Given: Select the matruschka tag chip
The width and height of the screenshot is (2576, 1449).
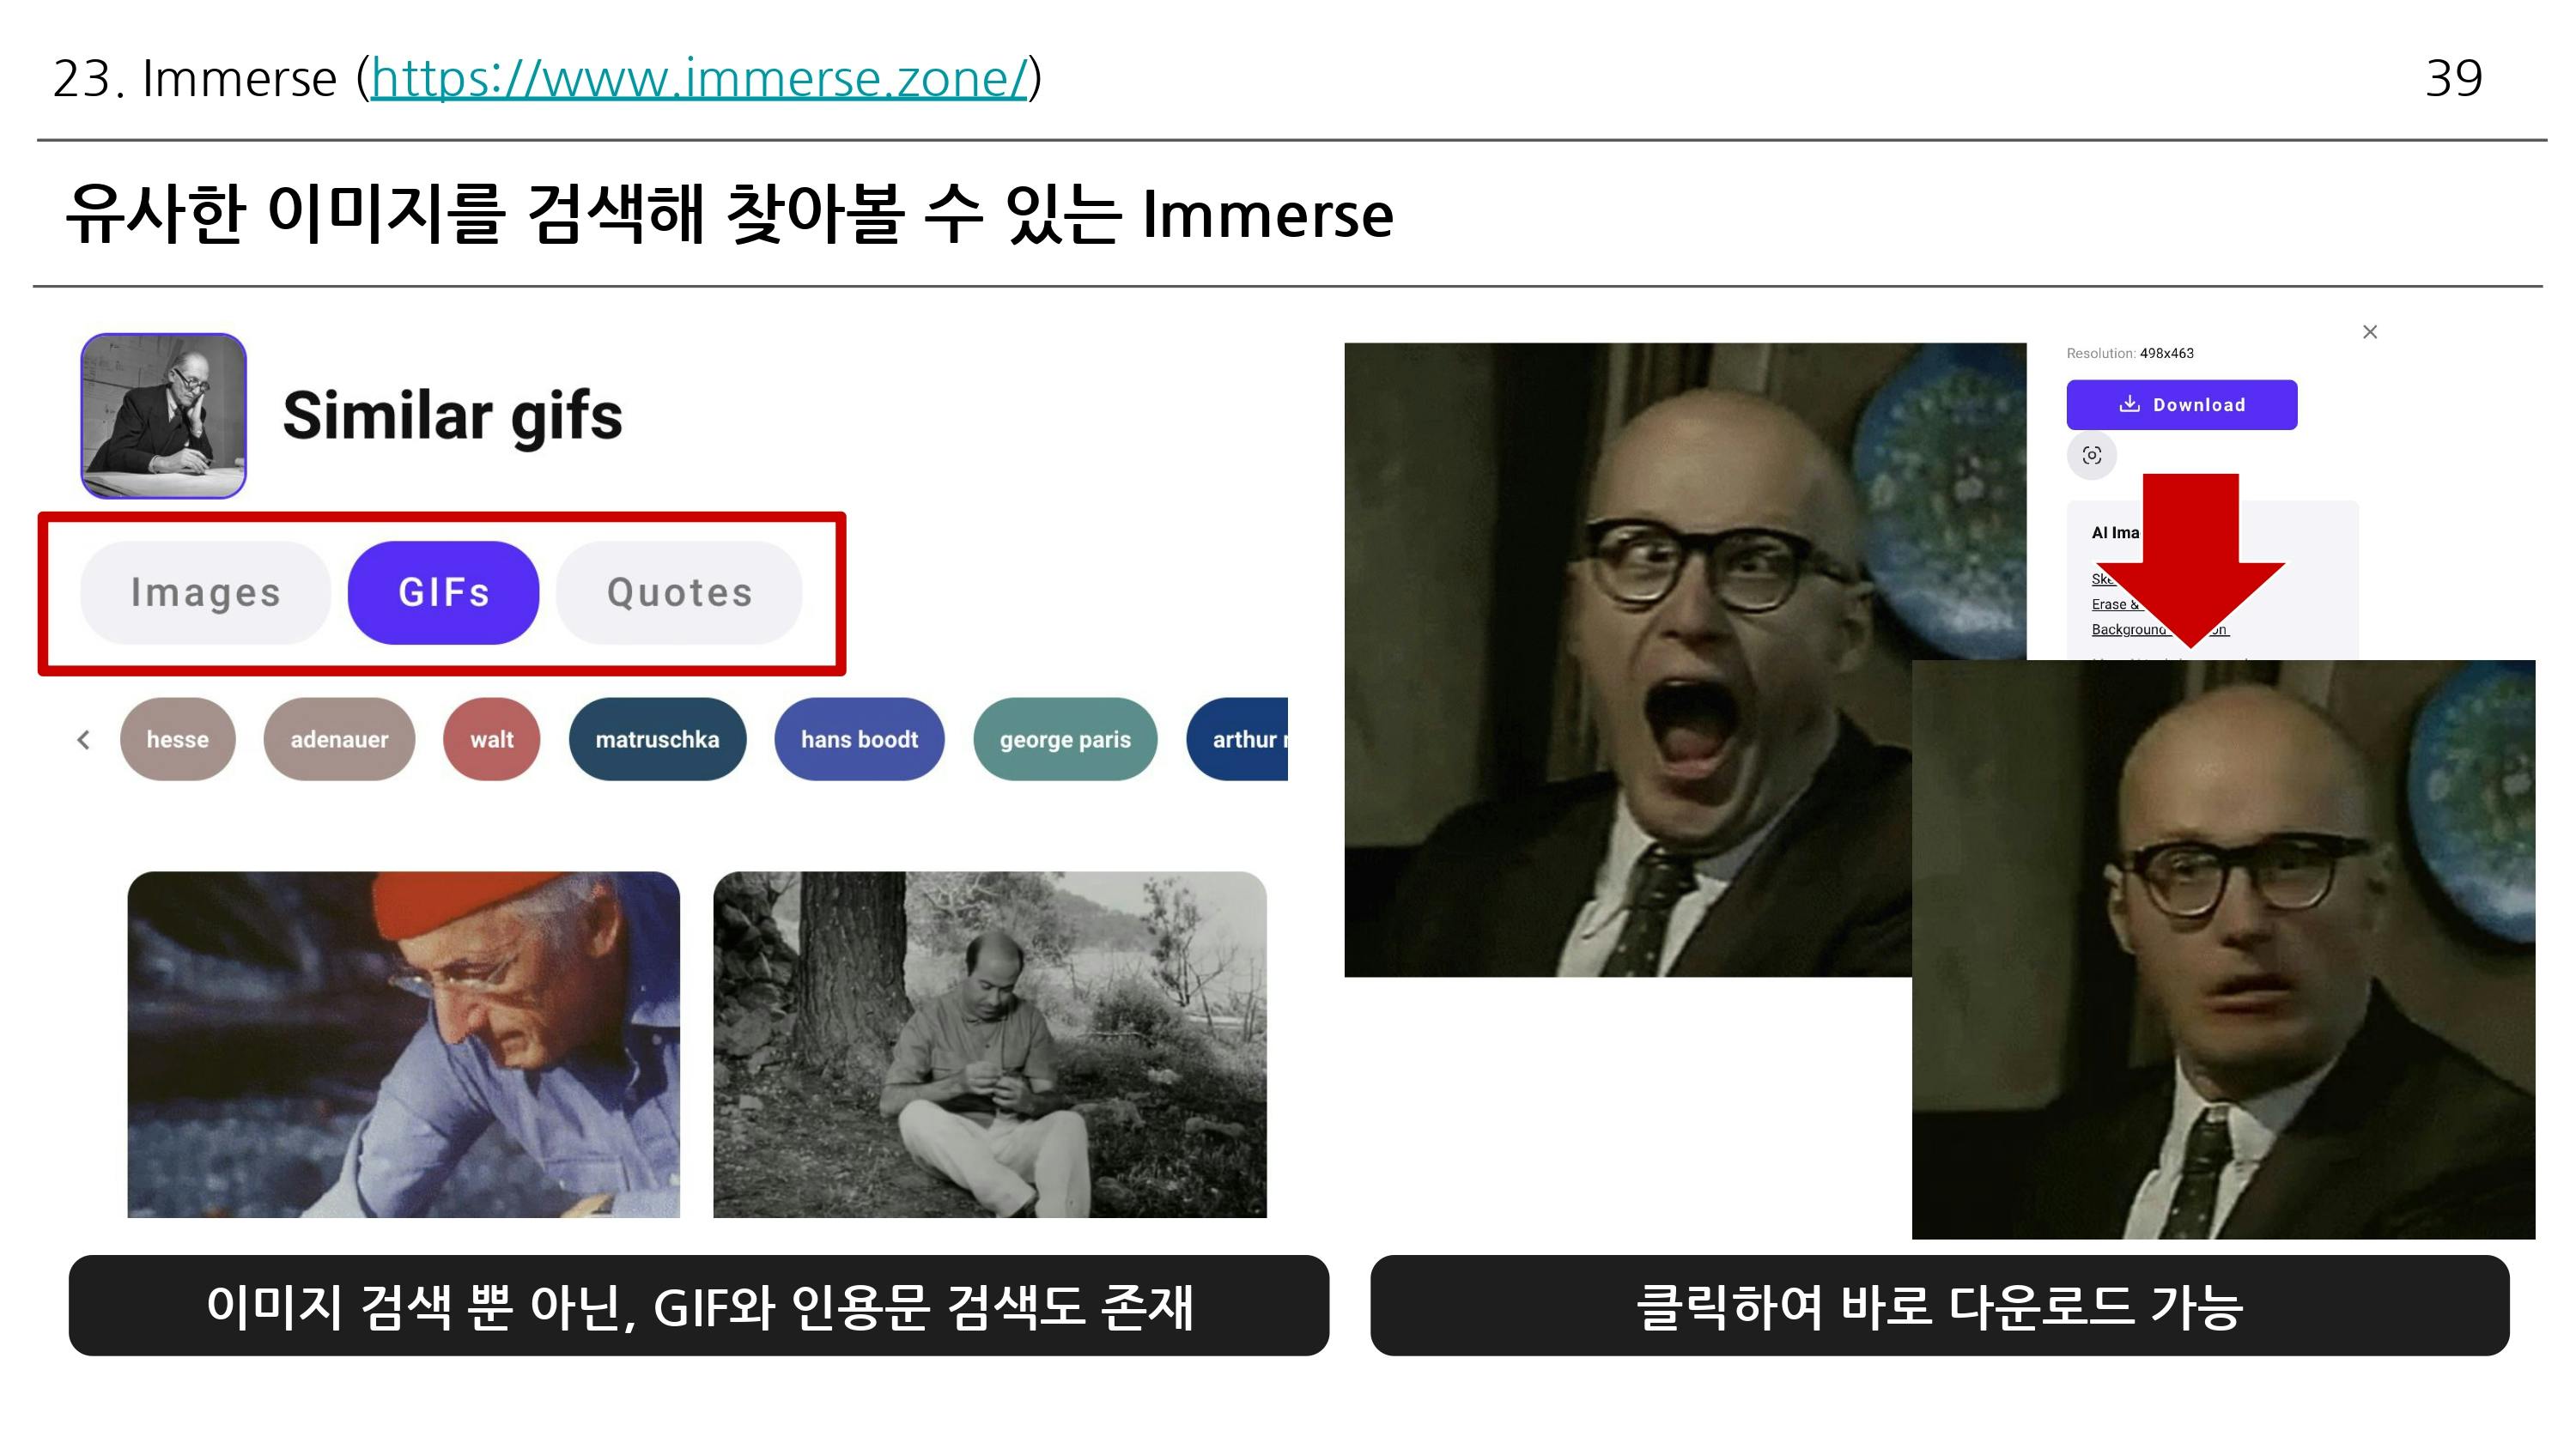Looking at the screenshot, I should 657,740.
